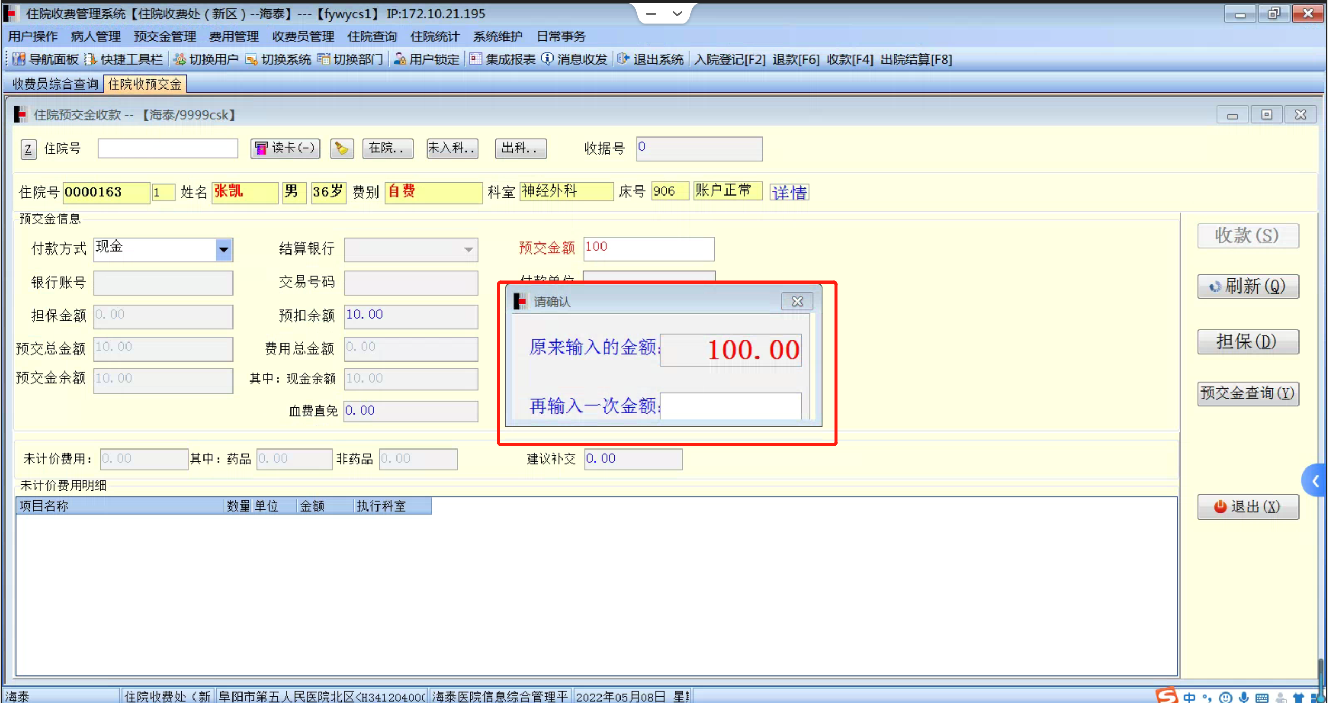Image resolution: width=1328 pixels, height=703 pixels.
Task: Click the 用户锁定 user lock icon
Action: point(400,59)
